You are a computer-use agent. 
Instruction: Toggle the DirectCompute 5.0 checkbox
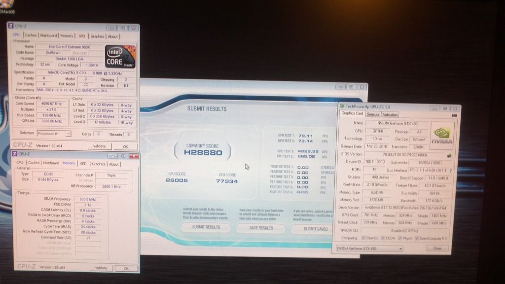click(x=417, y=239)
